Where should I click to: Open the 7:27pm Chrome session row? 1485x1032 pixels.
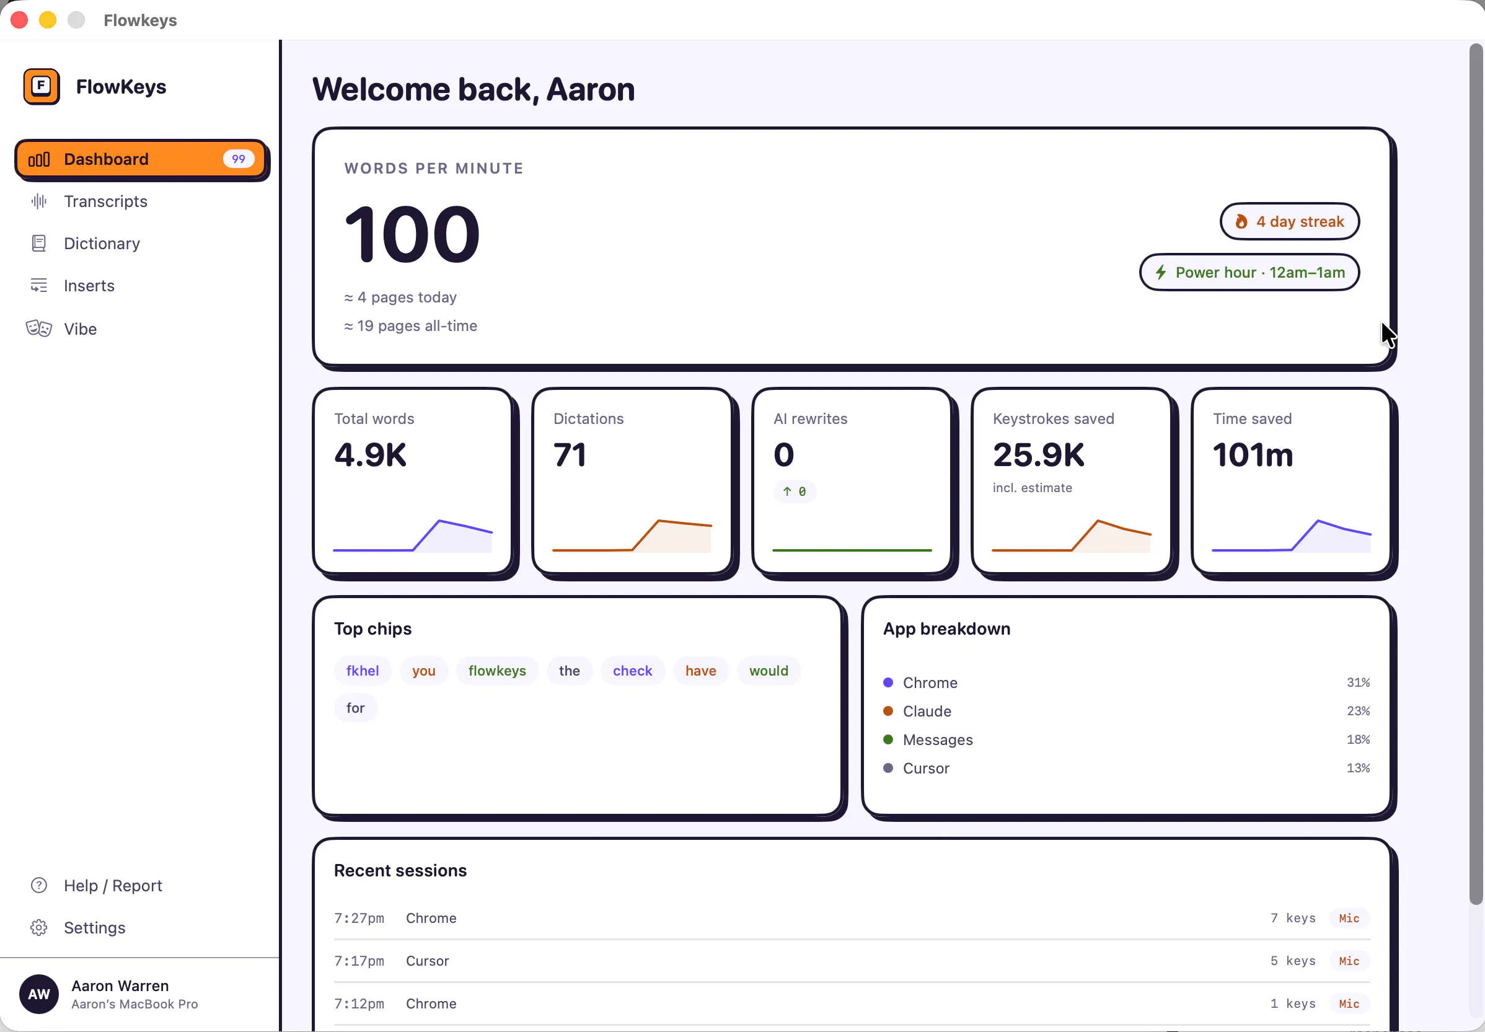pyautogui.click(x=852, y=918)
